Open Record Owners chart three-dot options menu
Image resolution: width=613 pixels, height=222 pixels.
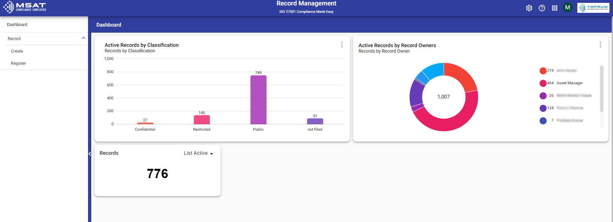tap(600, 45)
